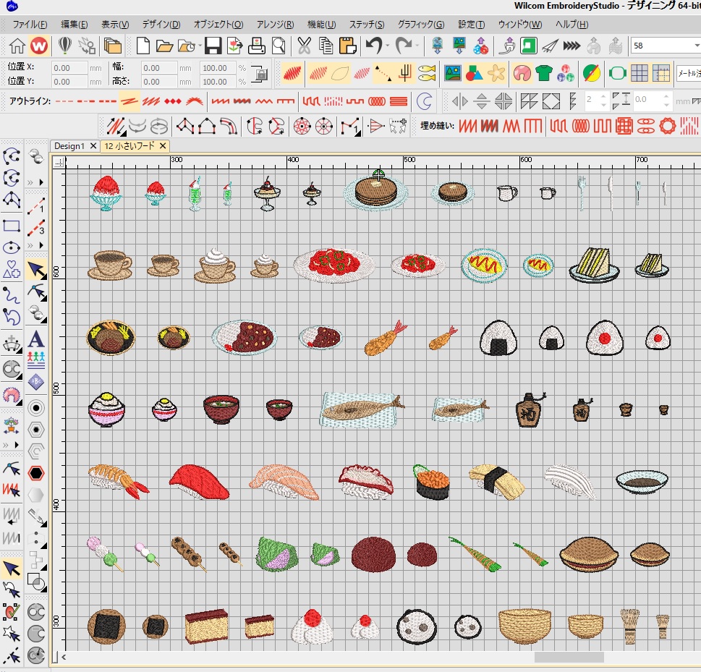Open the グラフィック(G) menu

click(x=421, y=24)
